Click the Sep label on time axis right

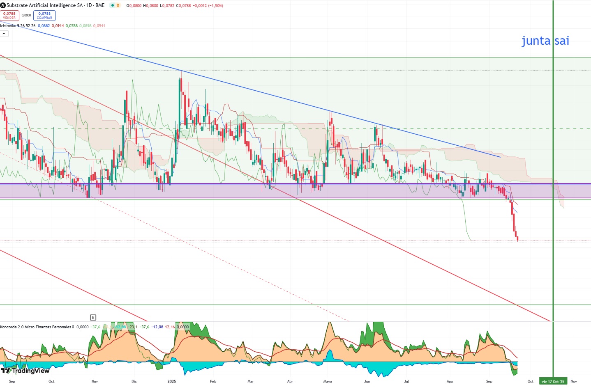pos(489,381)
